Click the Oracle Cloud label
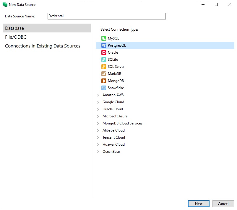This screenshot has height=210, width=237. point(113,109)
